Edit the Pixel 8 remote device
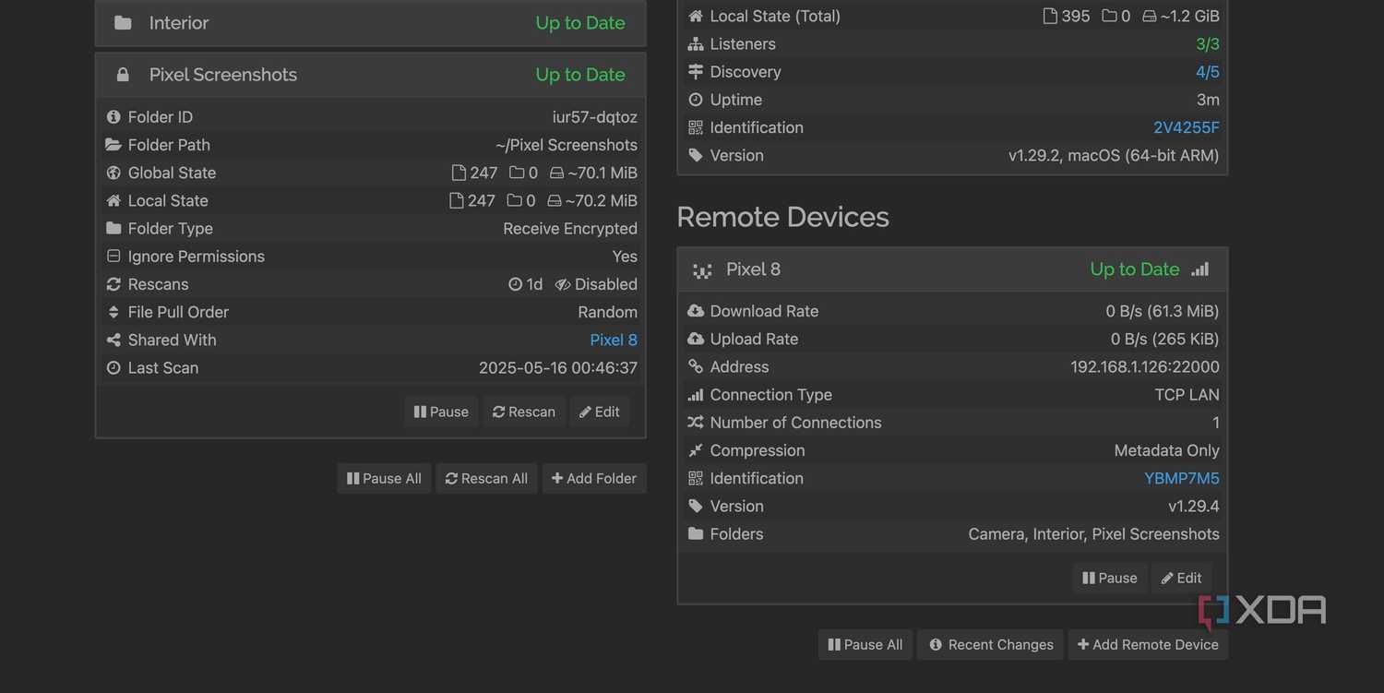Image resolution: width=1384 pixels, height=693 pixels. [1182, 578]
